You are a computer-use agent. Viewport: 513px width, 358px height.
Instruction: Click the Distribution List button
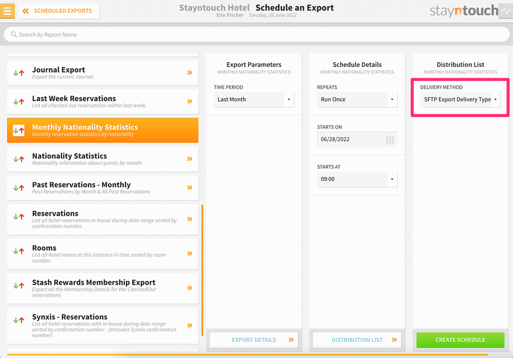tap(357, 340)
